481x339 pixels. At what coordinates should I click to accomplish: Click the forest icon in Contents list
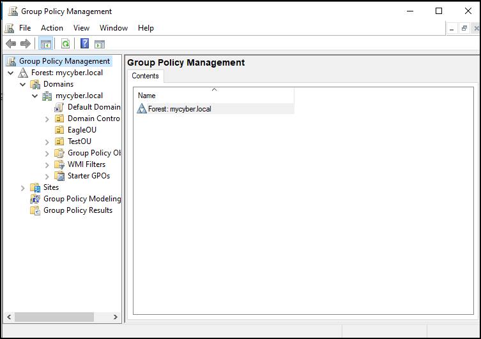point(141,108)
